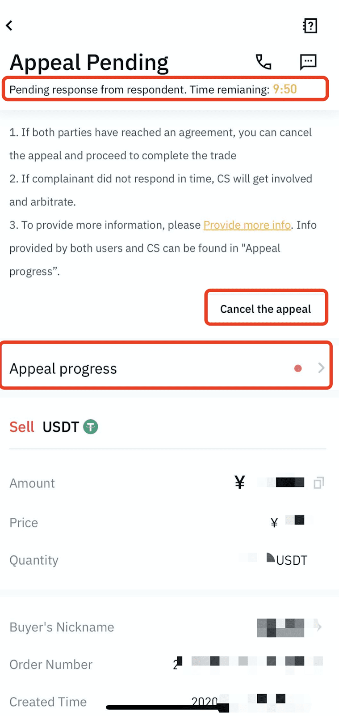Click the time remaining countdown 9:50

[285, 89]
